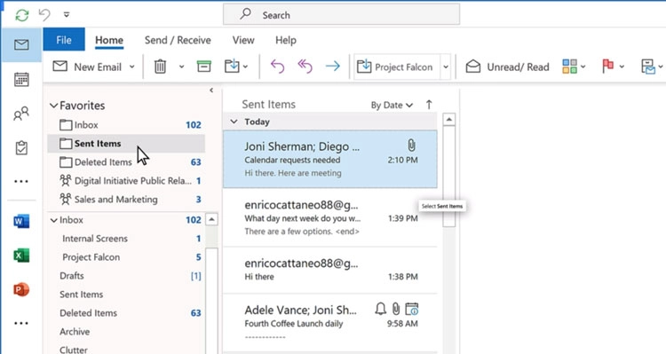Launch PowerPoint from the left rail

point(21,289)
